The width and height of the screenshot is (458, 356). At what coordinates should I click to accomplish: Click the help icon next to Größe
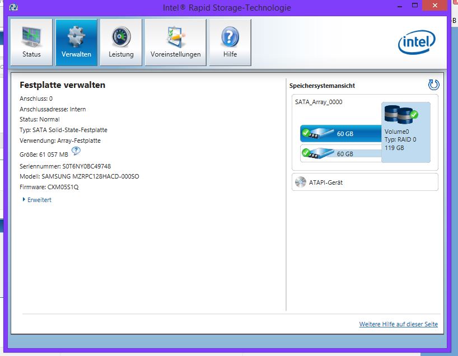coord(76,151)
